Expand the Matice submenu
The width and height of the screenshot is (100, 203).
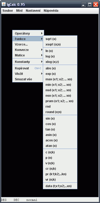pos(28,55)
